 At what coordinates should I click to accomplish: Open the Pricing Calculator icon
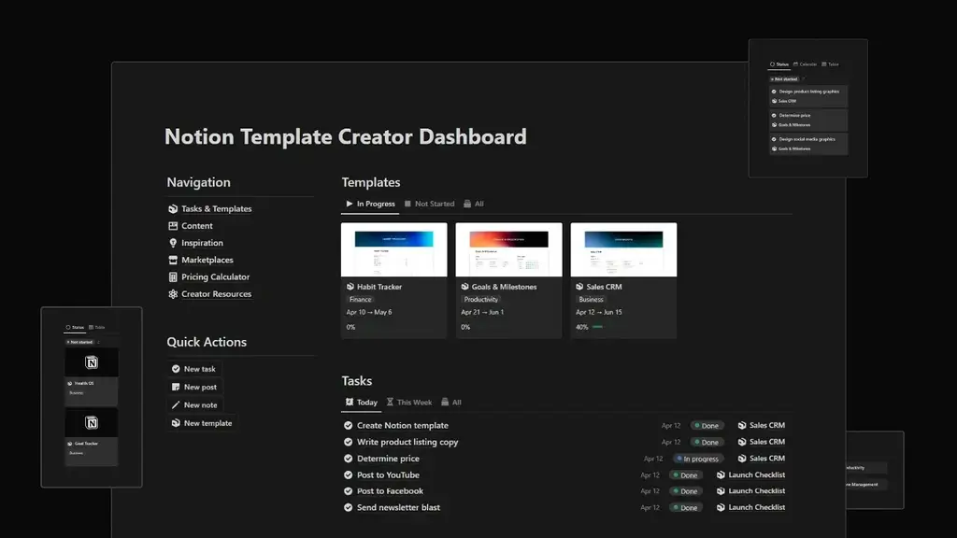(171, 276)
